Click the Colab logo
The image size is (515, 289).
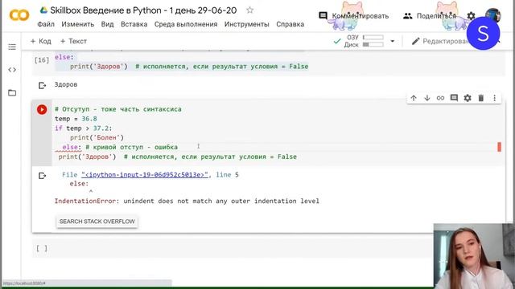pyautogui.click(x=19, y=14)
